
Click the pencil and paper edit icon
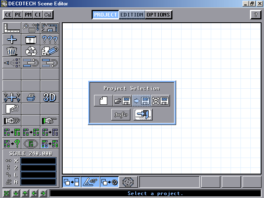50,51
